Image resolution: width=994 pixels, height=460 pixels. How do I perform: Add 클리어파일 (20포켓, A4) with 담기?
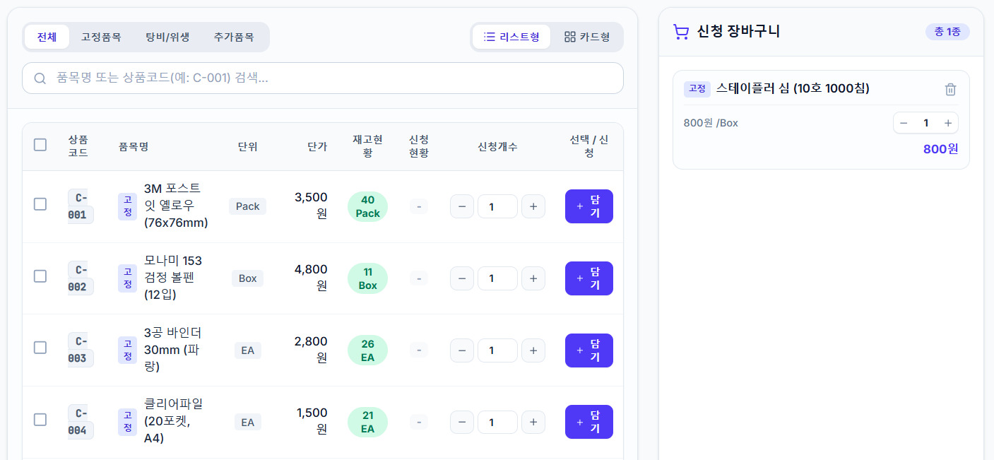[589, 422]
